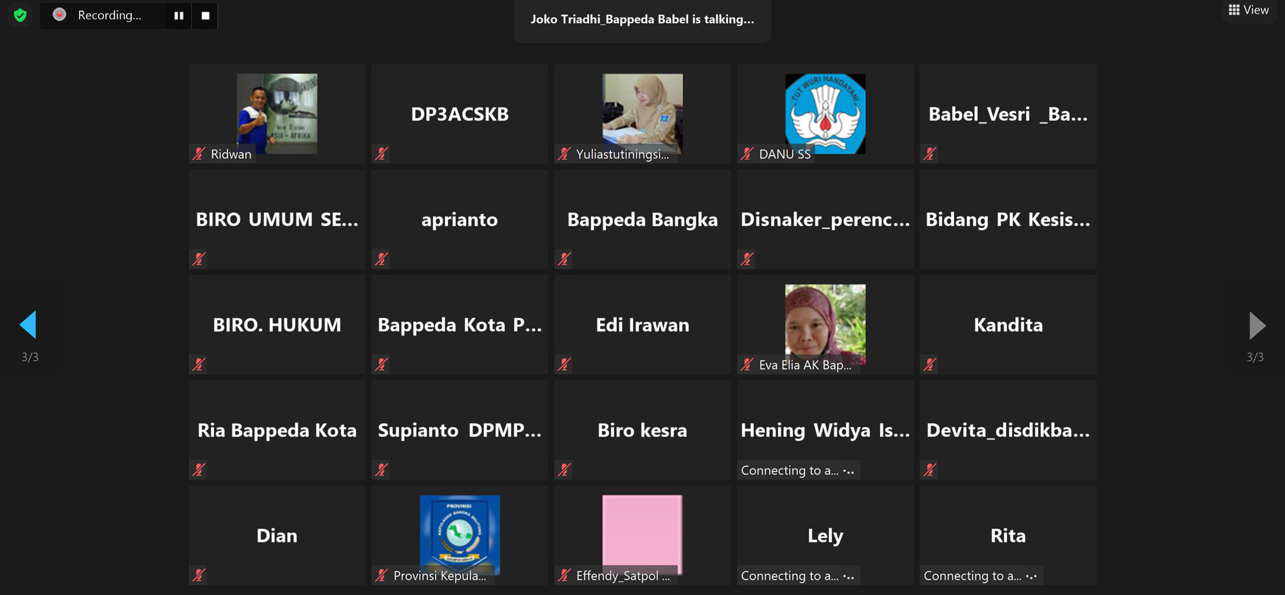Click the muted mic icon on Ridwan

point(199,154)
